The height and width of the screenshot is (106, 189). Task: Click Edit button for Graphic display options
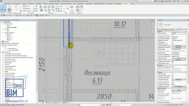click(x=179, y=47)
